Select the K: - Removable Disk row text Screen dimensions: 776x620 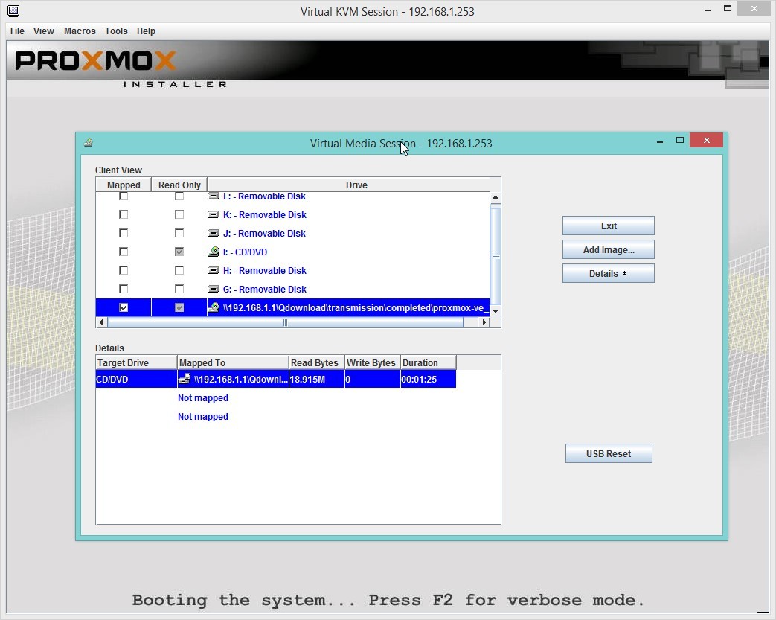[x=265, y=214]
